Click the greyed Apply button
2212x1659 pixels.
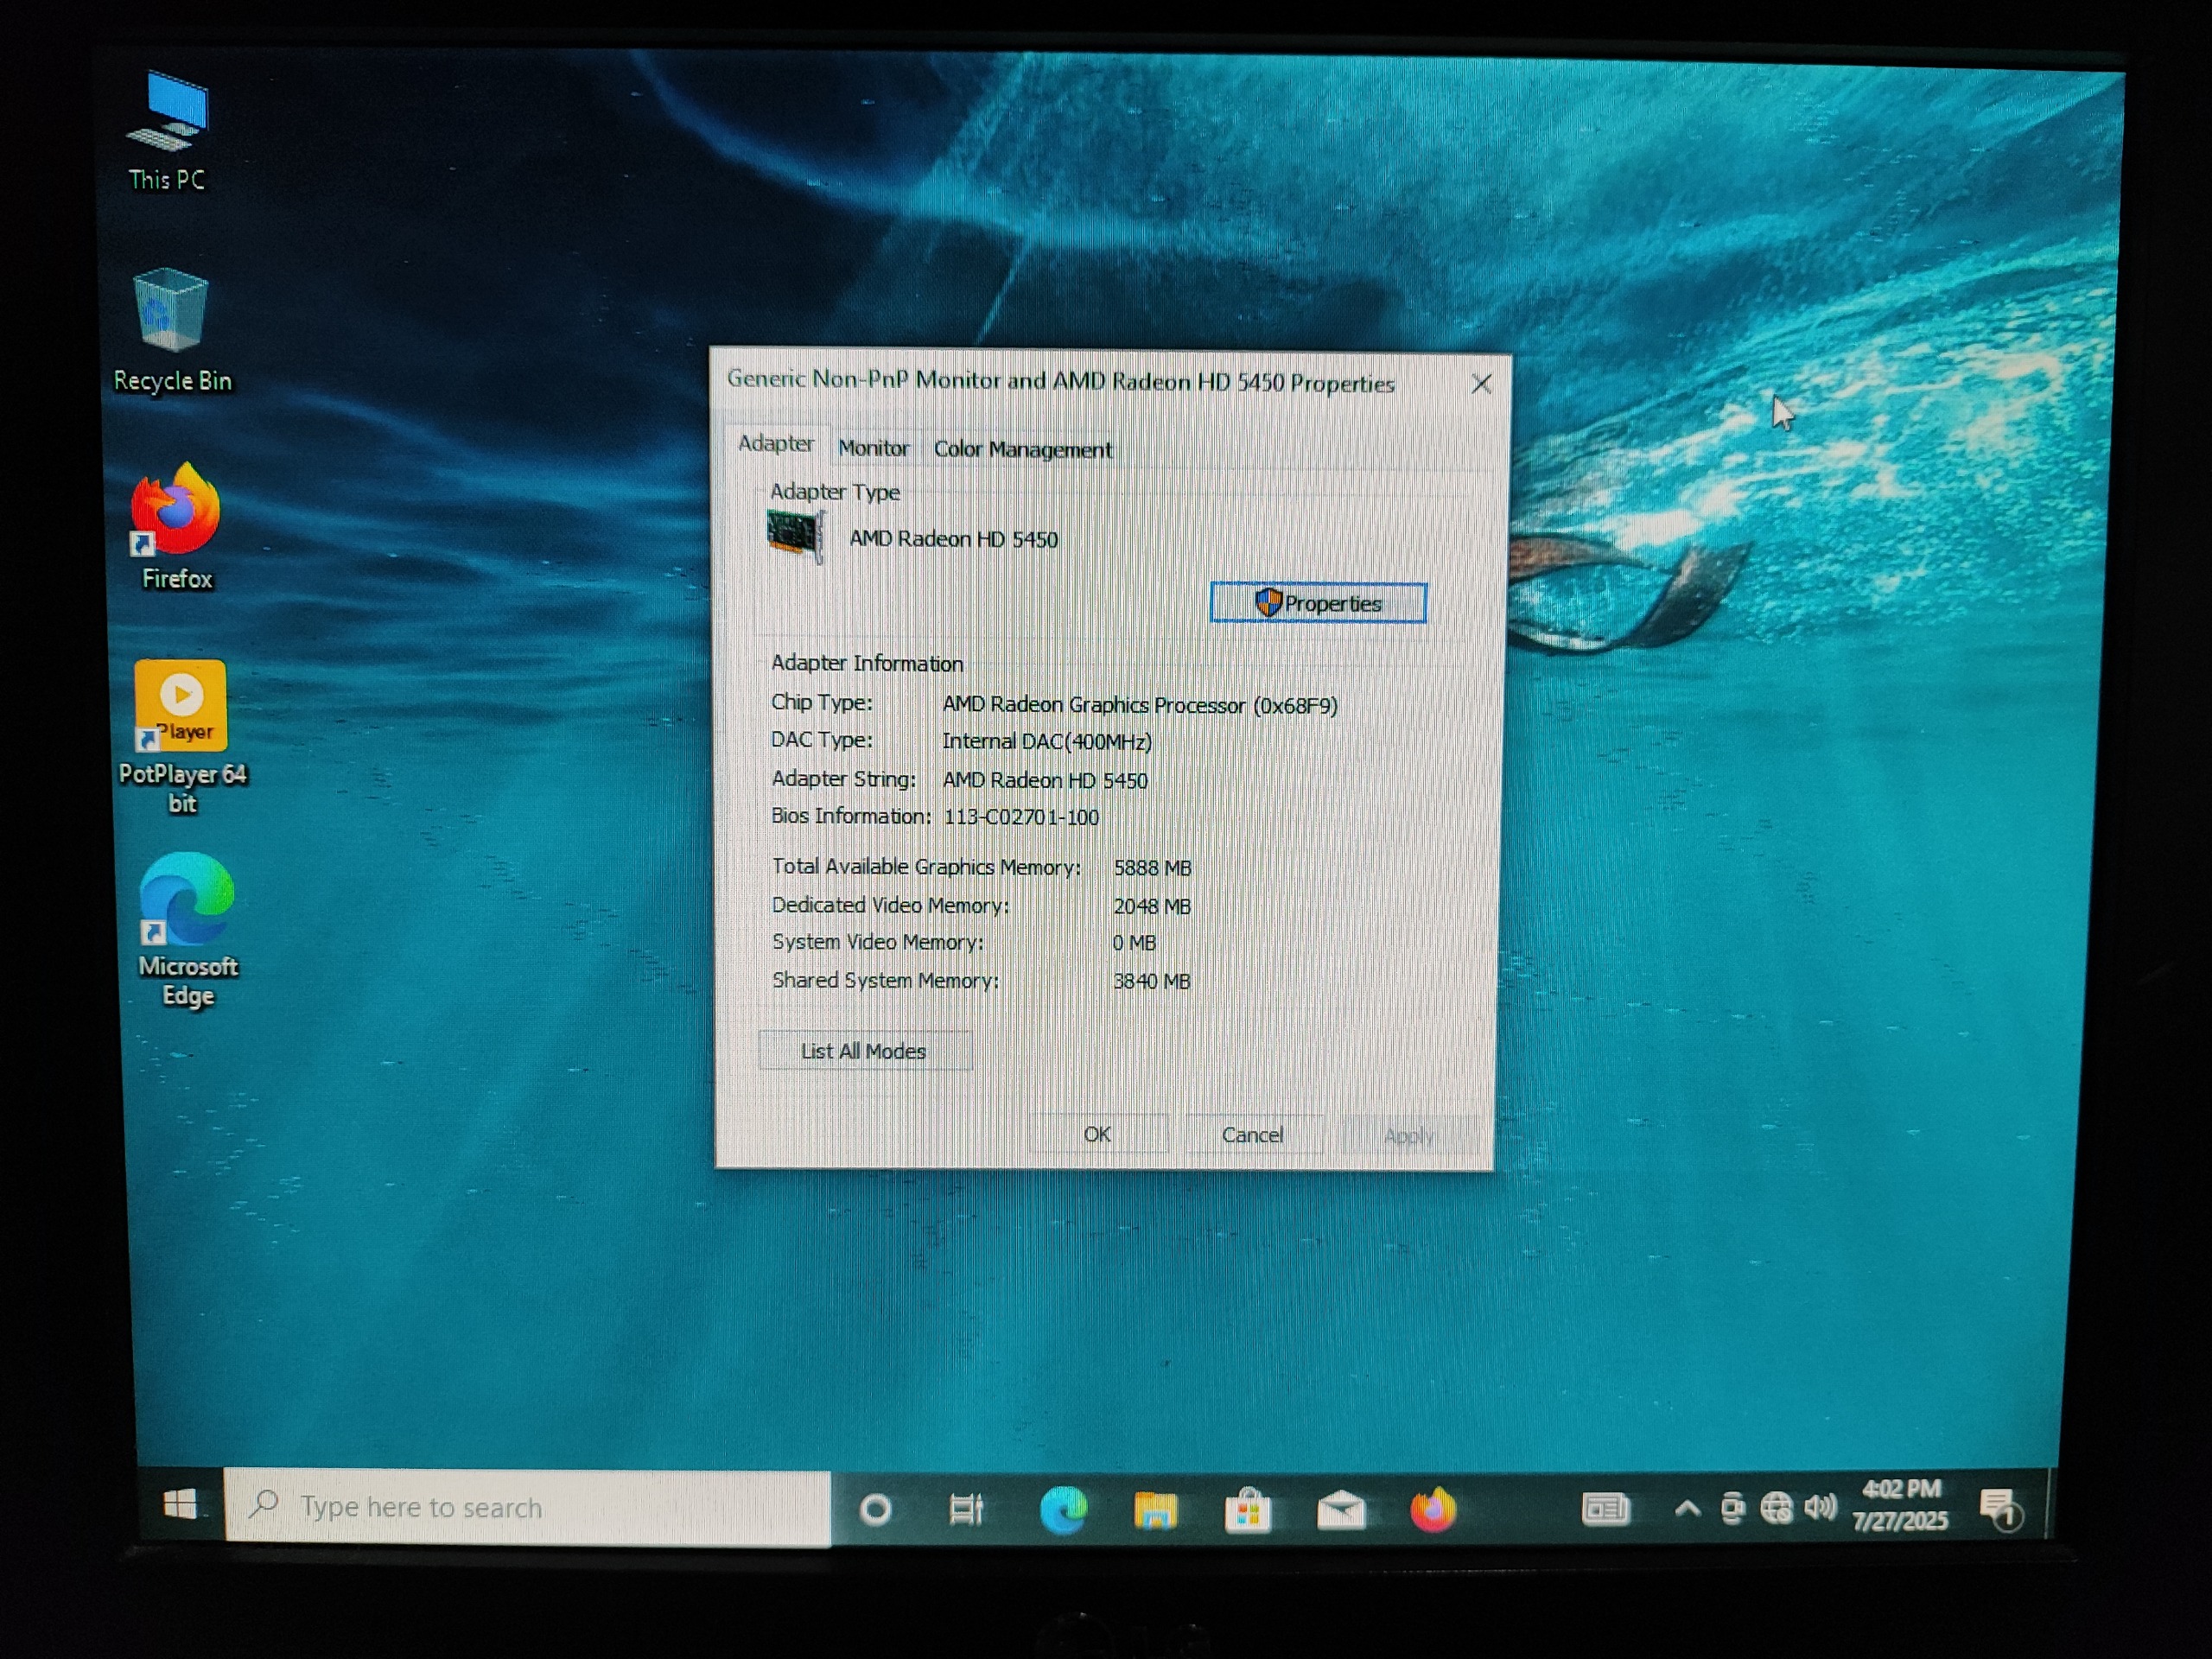point(1409,1136)
